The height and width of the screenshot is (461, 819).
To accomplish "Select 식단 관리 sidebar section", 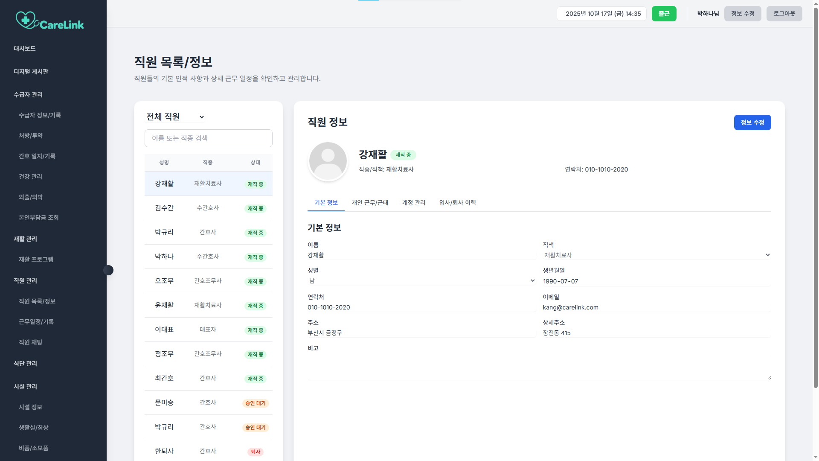I will click(25, 364).
